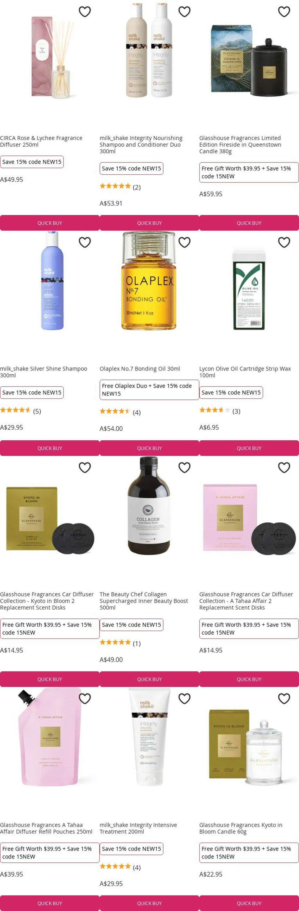Click heart icon on Olaplex No.7 Bonding Oil
Viewport: 299px width, 911px height.
[x=185, y=242]
